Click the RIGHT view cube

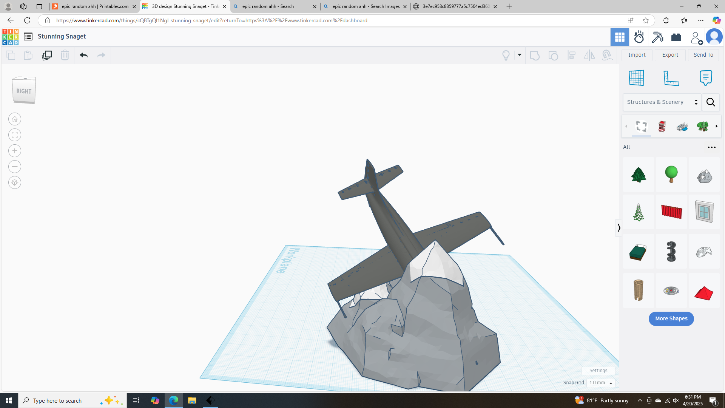(24, 90)
